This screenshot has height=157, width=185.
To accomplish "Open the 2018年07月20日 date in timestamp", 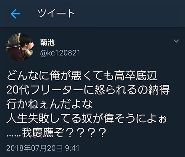I will 34,148.
